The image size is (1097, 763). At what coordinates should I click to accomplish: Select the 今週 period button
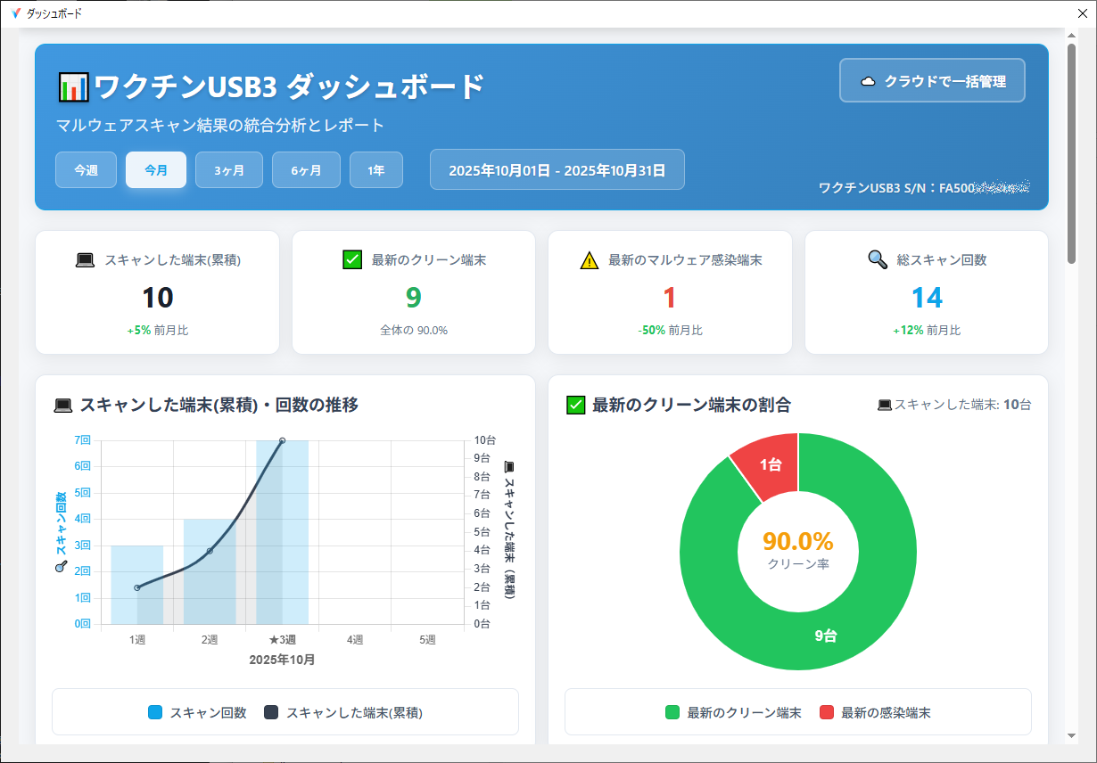pos(86,168)
